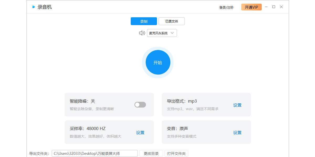Focus the export folder path field
The height and width of the screenshot is (157, 315).
pyautogui.click(x=95, y=154)
